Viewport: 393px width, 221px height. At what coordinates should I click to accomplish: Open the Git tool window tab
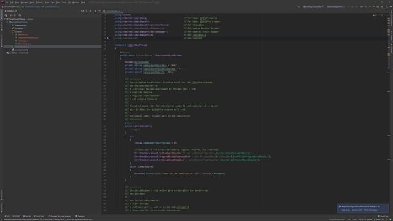[x=7, y=217]
